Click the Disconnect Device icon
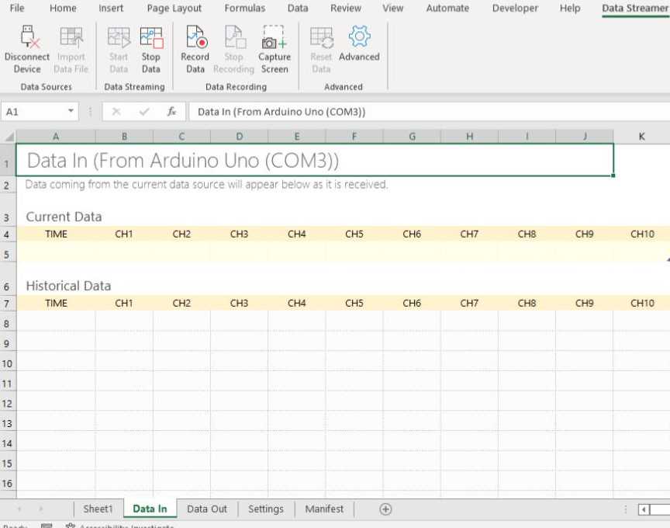 29,36
